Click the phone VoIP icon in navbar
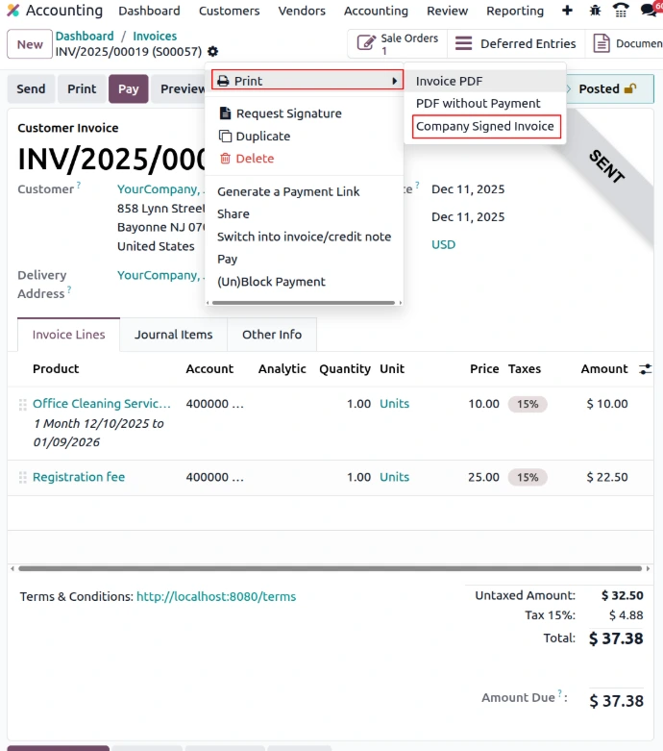Viewport: 663px width, 751px height. point(621,11)
